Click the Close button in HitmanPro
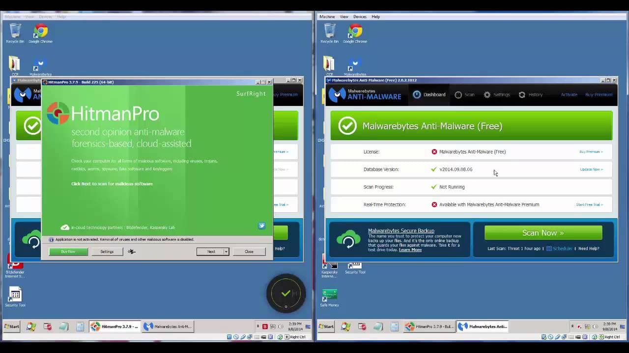 click(249, 252)
